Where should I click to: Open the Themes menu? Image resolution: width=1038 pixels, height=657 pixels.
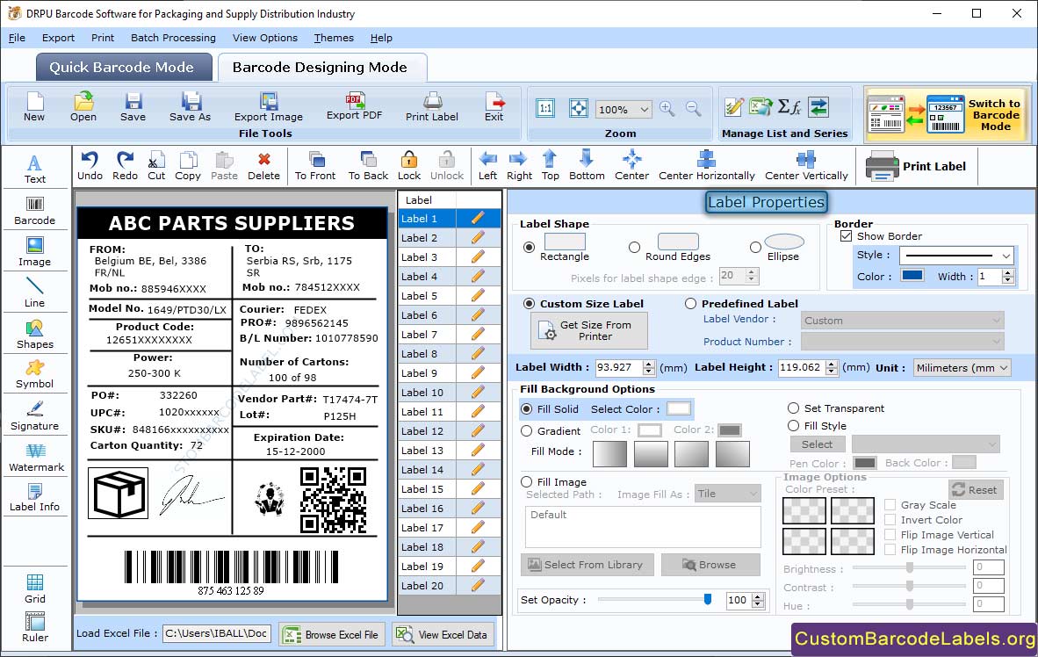tap(334, 38)
